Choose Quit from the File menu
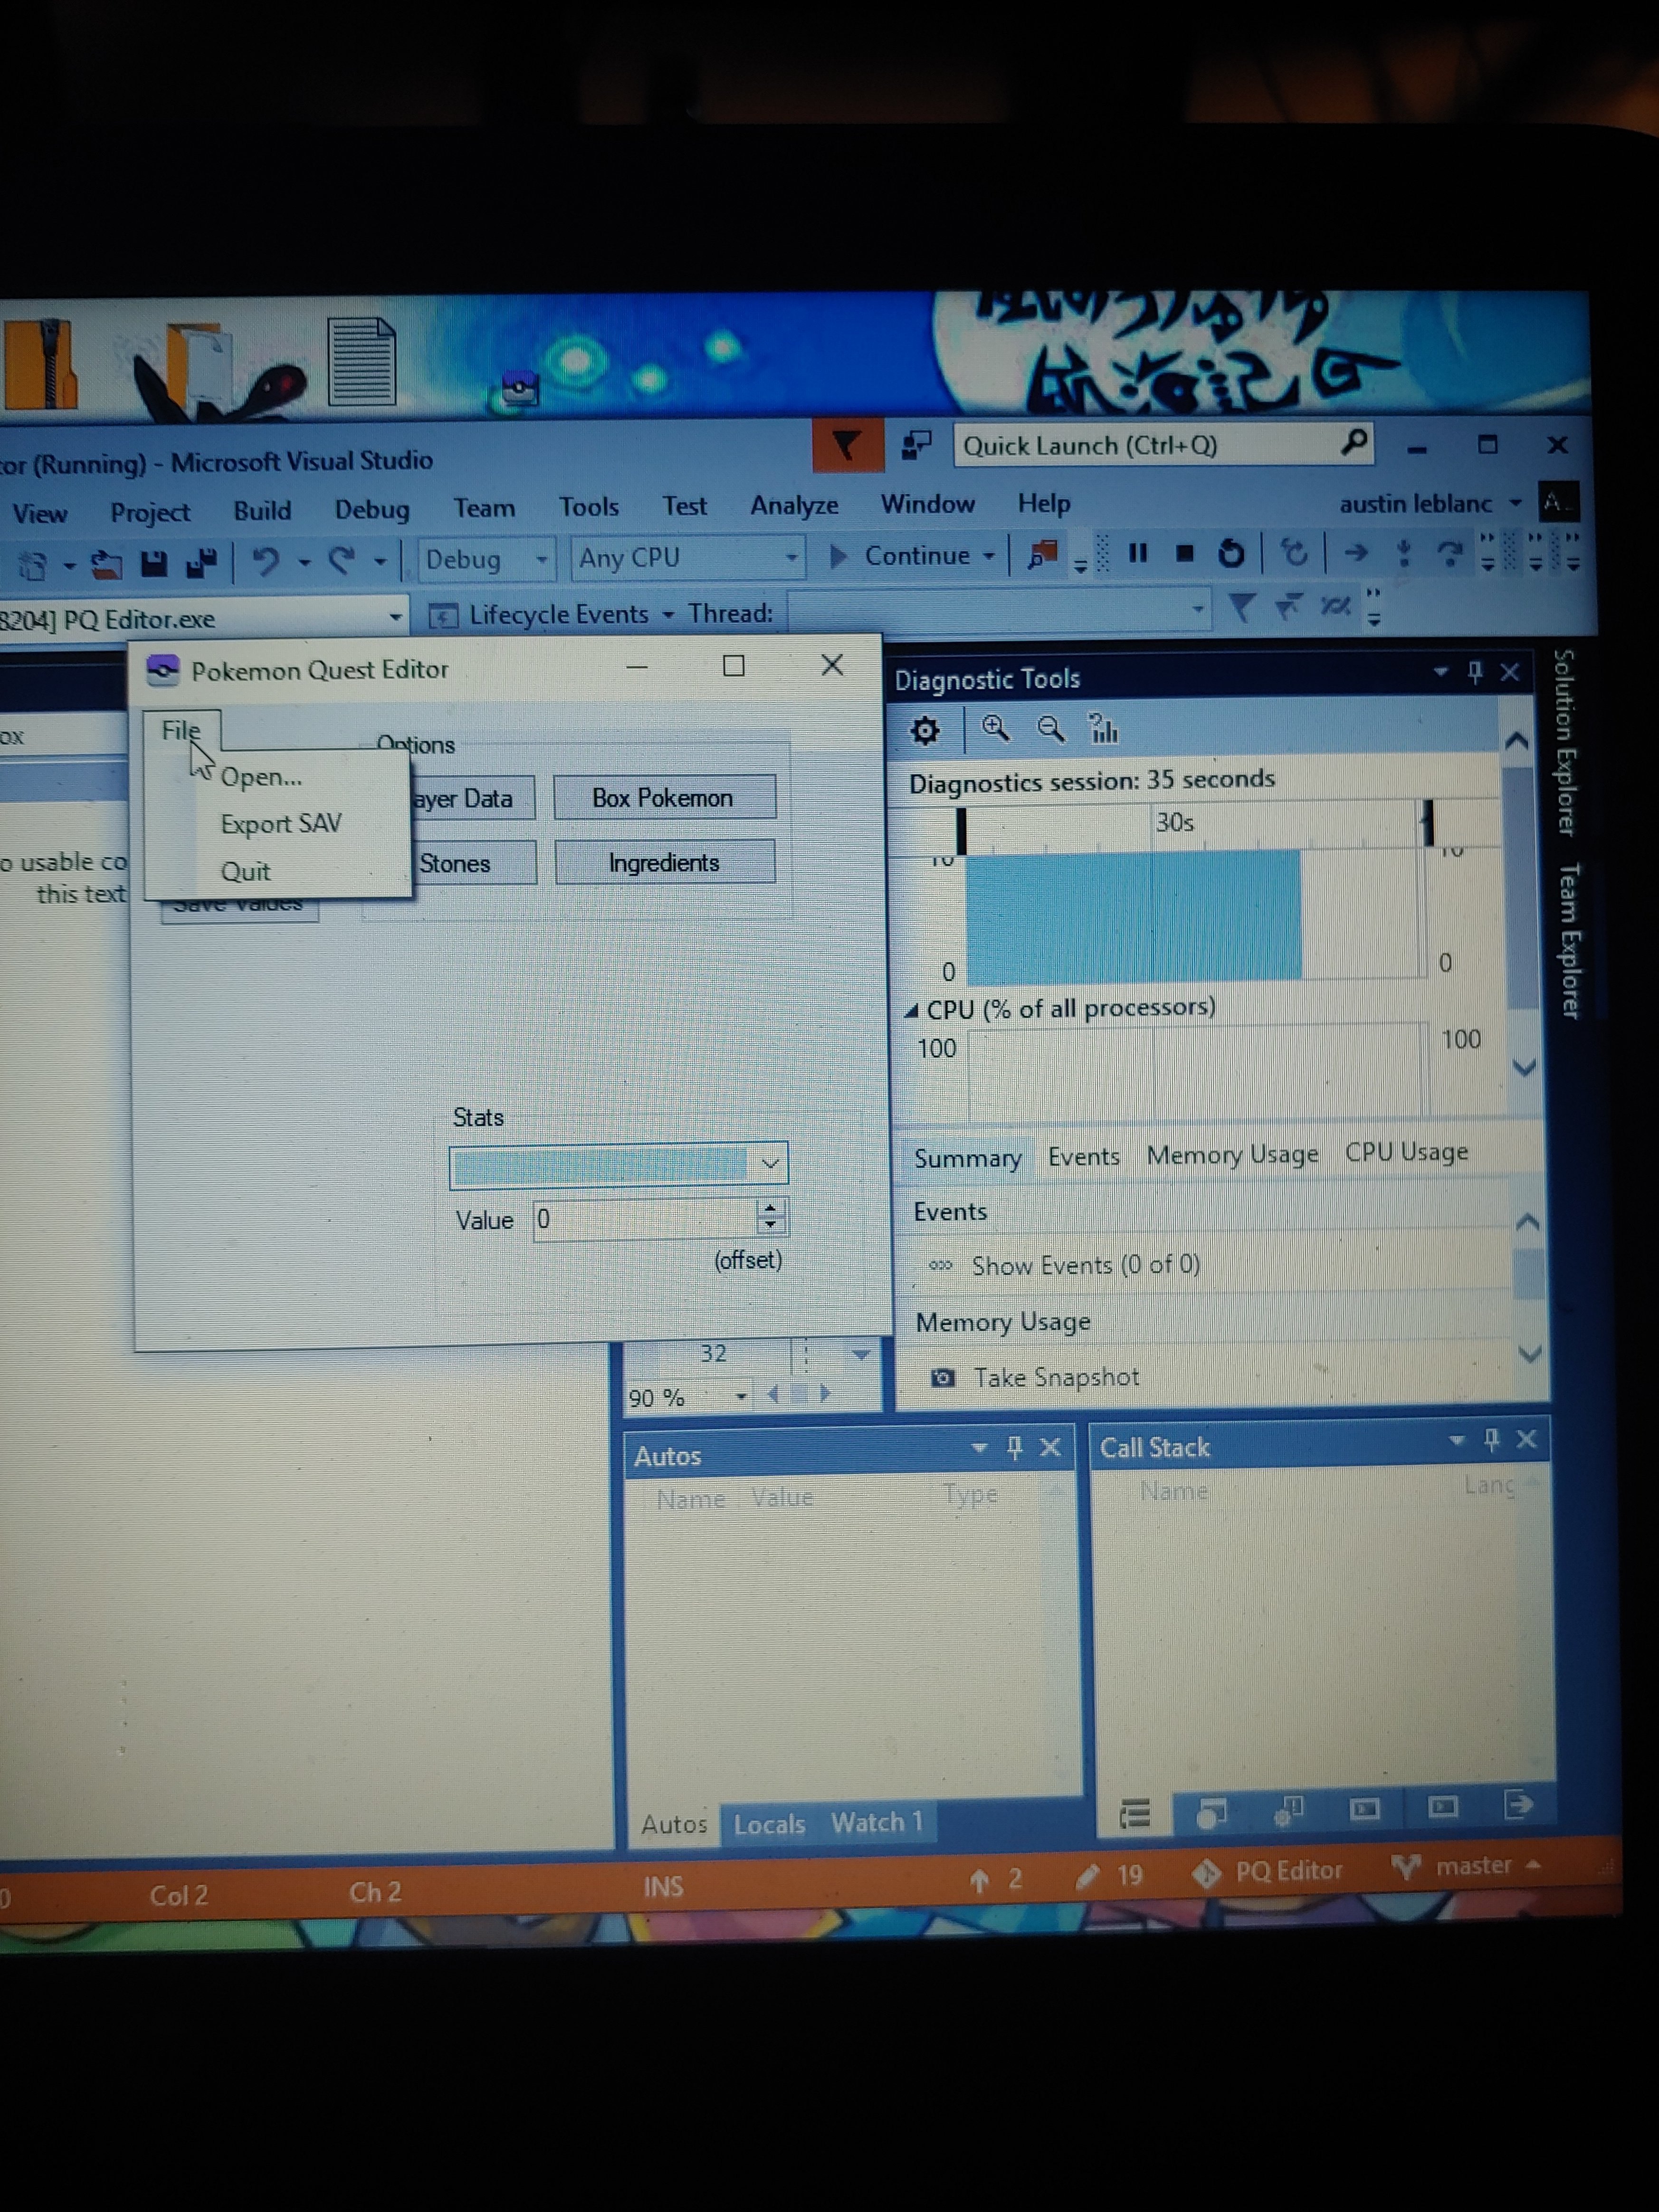 click(245, 871)
